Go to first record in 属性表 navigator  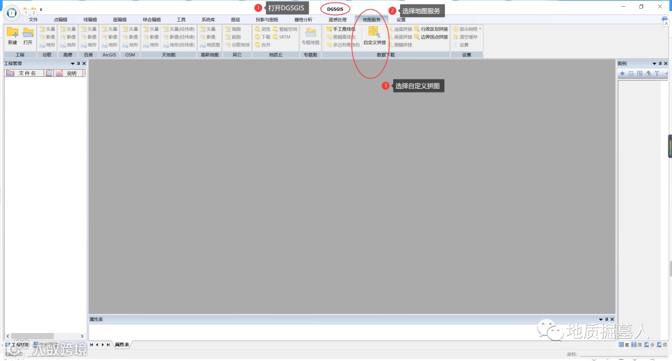(91, 345)
